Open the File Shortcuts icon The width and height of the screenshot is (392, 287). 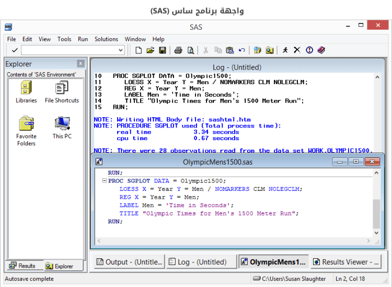pos(62,87)
